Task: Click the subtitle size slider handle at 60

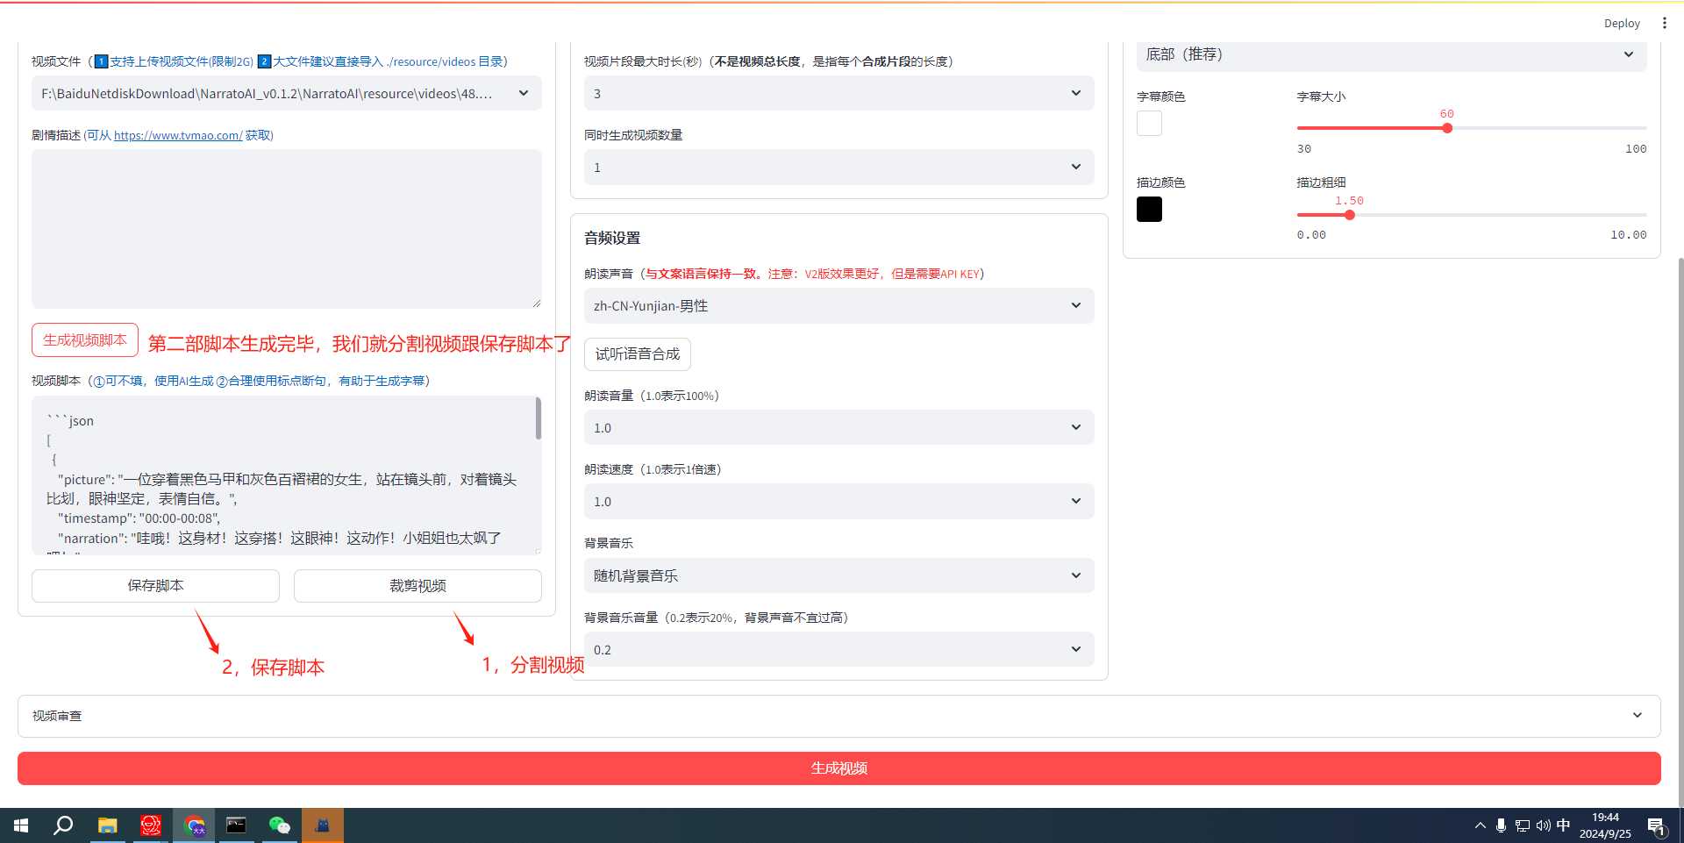Action: coord(1447,128)
